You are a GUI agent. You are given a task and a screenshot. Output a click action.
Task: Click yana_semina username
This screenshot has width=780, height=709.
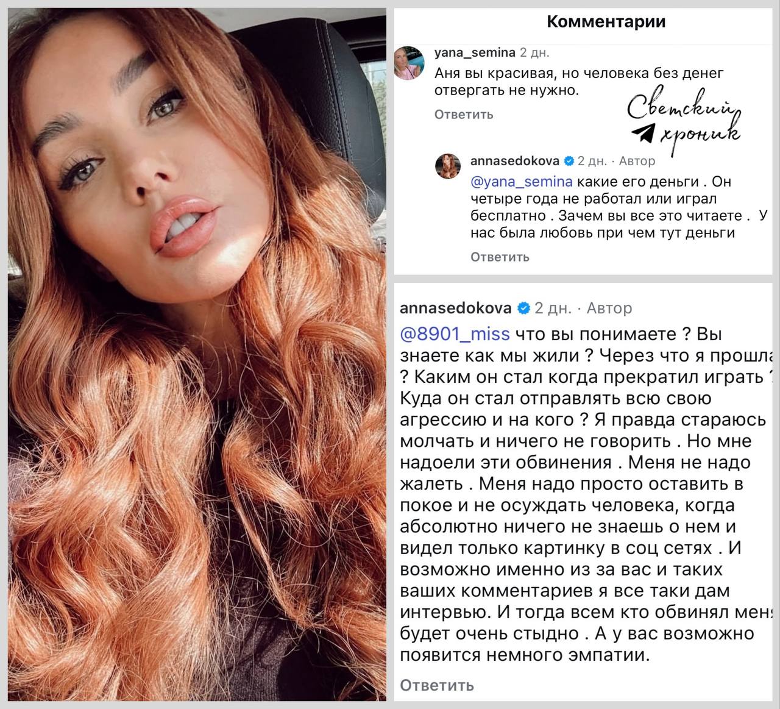tap(475, 53)
